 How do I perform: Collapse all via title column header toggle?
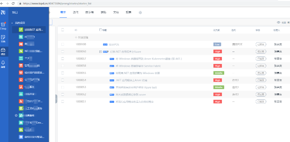tap(100, 30)
